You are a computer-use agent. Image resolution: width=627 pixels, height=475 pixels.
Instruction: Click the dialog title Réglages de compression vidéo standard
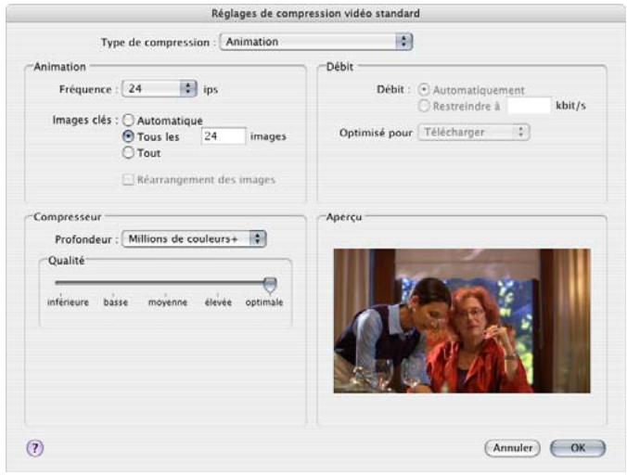coord(315,14)
